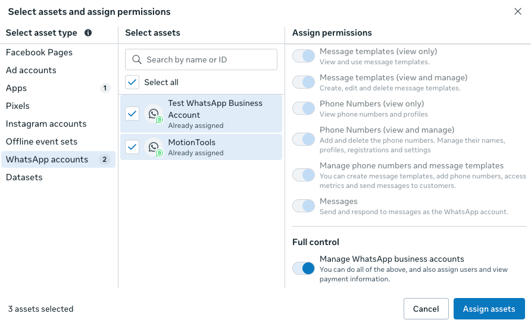Toggle Message templates (view only) switch

coord(304,56)
